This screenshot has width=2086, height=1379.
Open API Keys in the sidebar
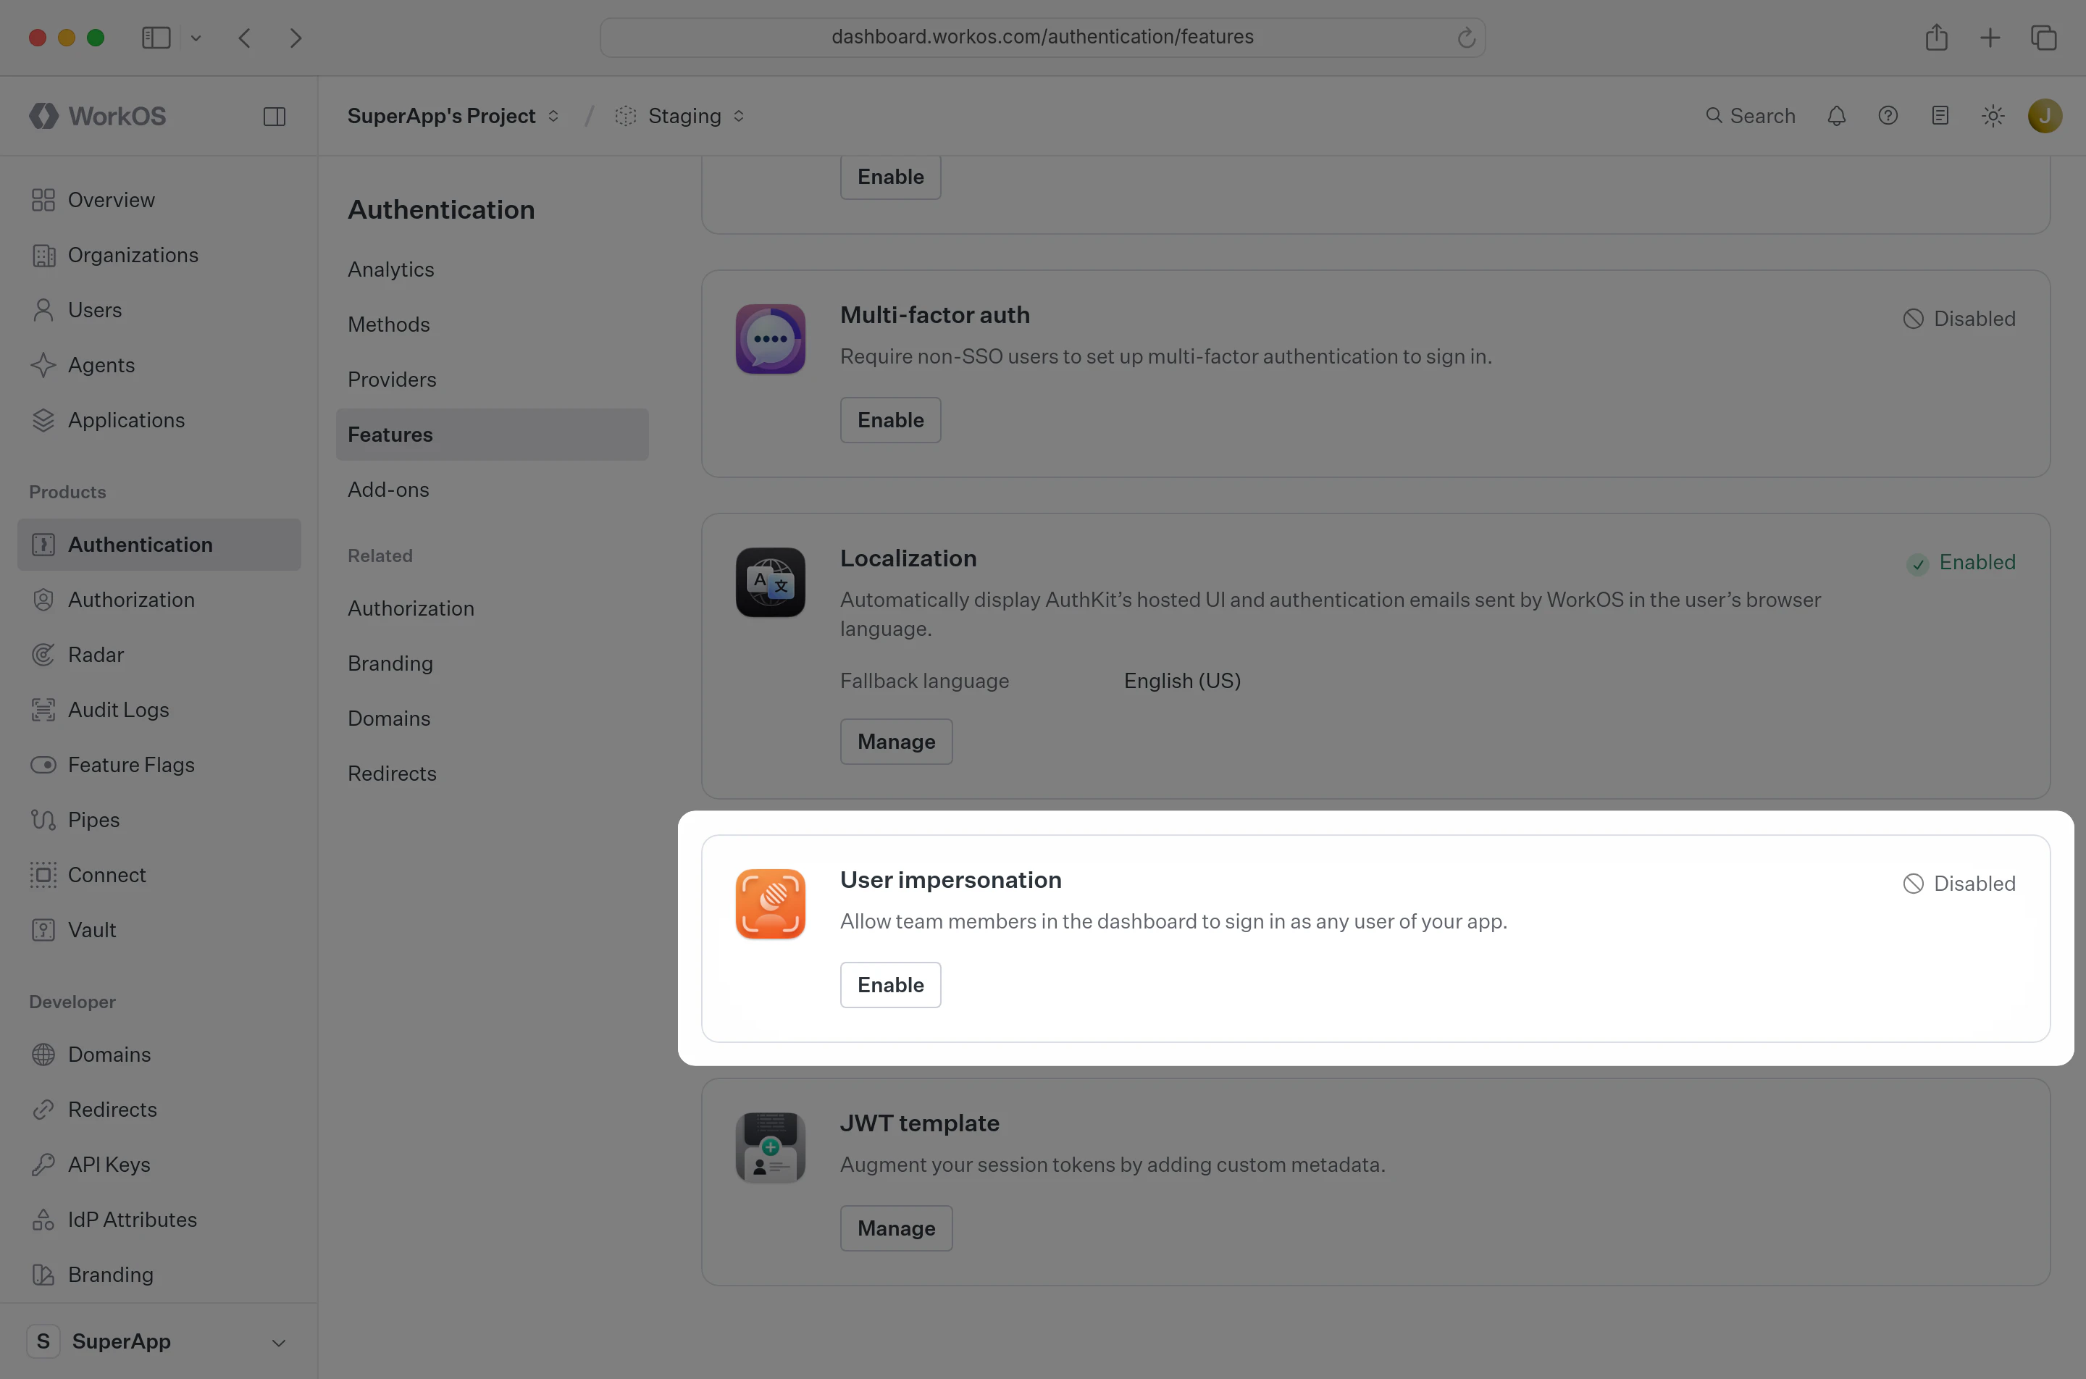[159, 1165]
